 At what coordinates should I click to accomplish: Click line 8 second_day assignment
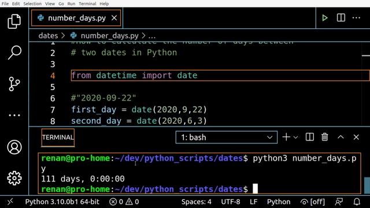[x=139, y=121]
